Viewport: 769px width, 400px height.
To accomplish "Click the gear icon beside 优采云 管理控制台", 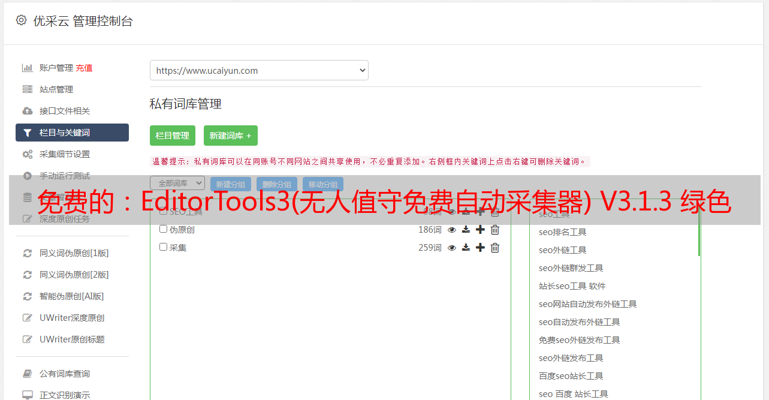I will 22,20.
